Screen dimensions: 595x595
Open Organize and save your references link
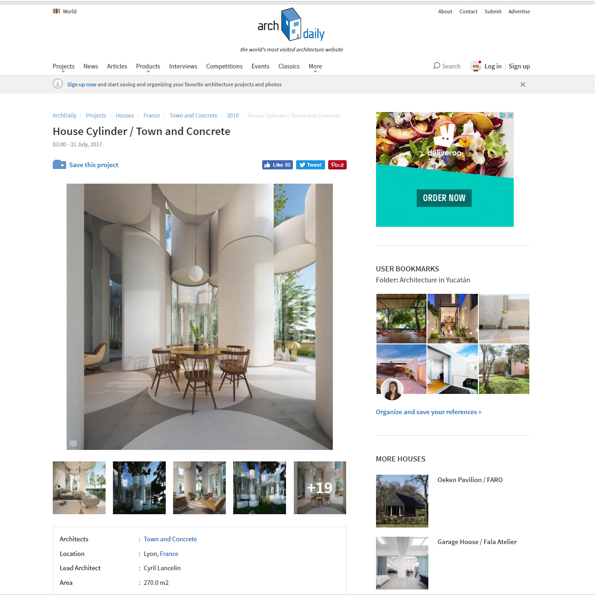click(x=428, y=412)
